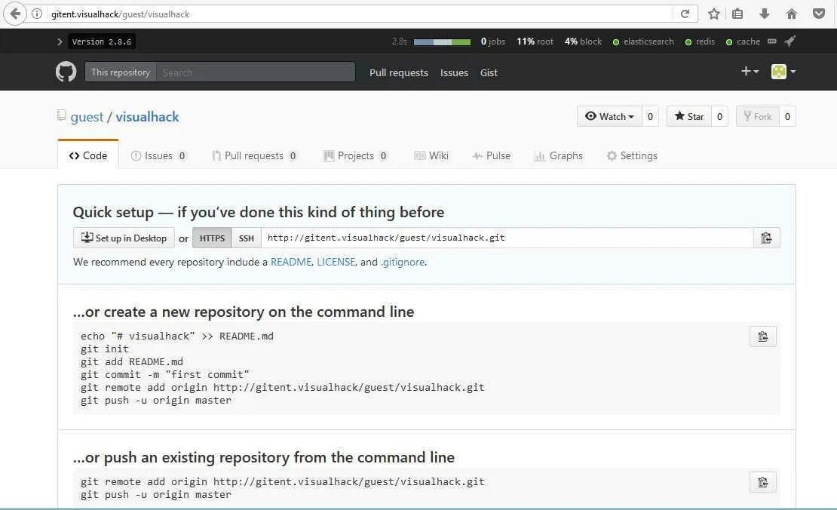Open the plus create-new dropdown
The width and height of the screenshot is (837, 510).
pos(750,71)
